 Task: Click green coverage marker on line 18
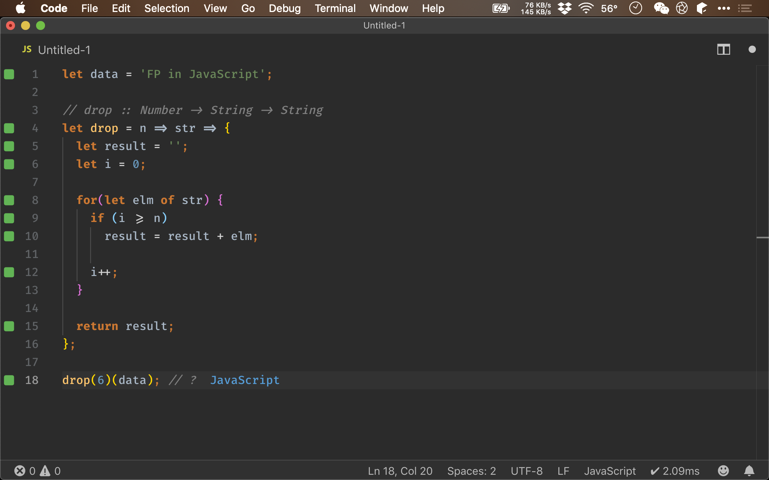pyautogui.click(x=9, y=380)
